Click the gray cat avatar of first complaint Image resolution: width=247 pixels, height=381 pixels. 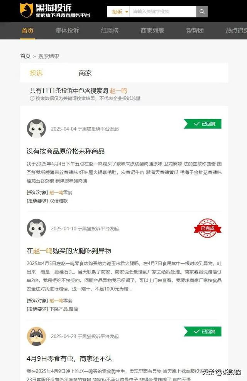(36, 128)
